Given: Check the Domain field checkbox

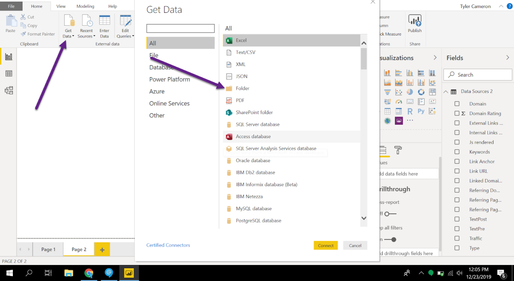Looking at the screenshot, I should coord(457,104).
